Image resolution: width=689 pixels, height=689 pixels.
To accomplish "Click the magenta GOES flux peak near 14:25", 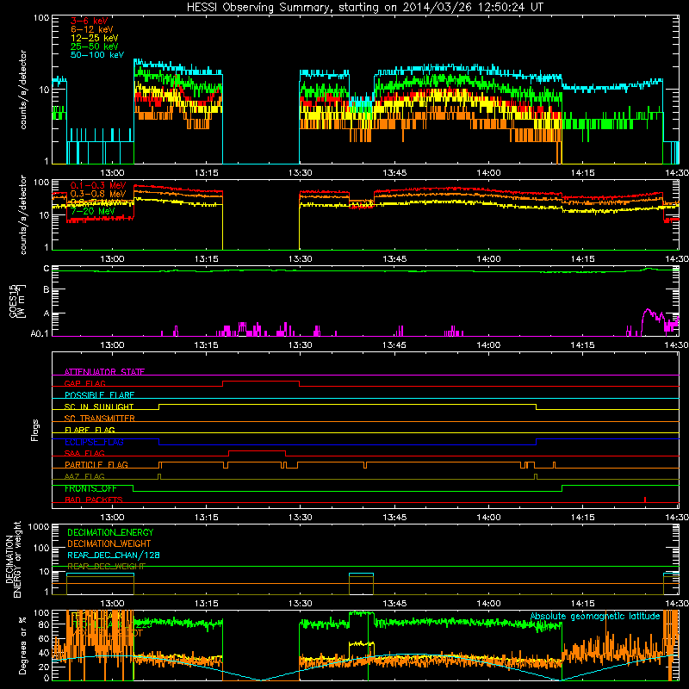I will coord(647,310).
